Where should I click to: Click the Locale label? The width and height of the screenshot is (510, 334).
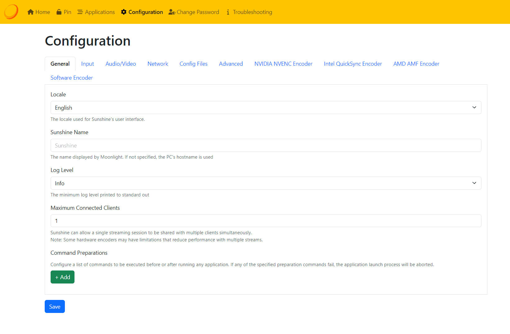coord(58,94)
